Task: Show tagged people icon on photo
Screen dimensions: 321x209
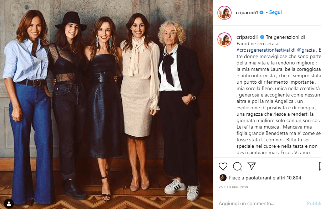Action: (9, 203)
